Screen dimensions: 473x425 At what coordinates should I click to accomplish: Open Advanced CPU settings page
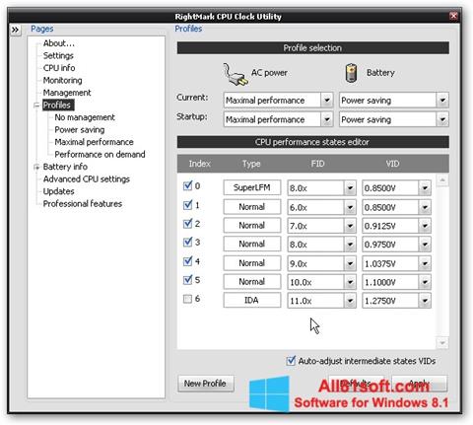[87, 178]
